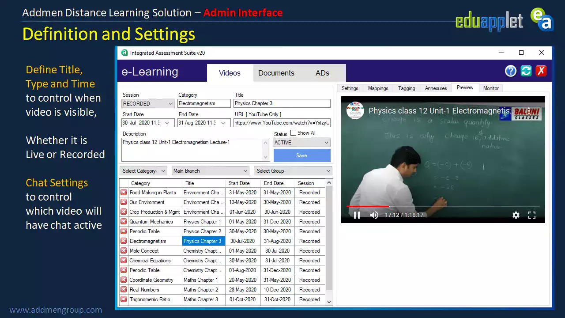Click the Save button
Image resolution: width=565 pixels, height=318 pixels.
point(301,155)
